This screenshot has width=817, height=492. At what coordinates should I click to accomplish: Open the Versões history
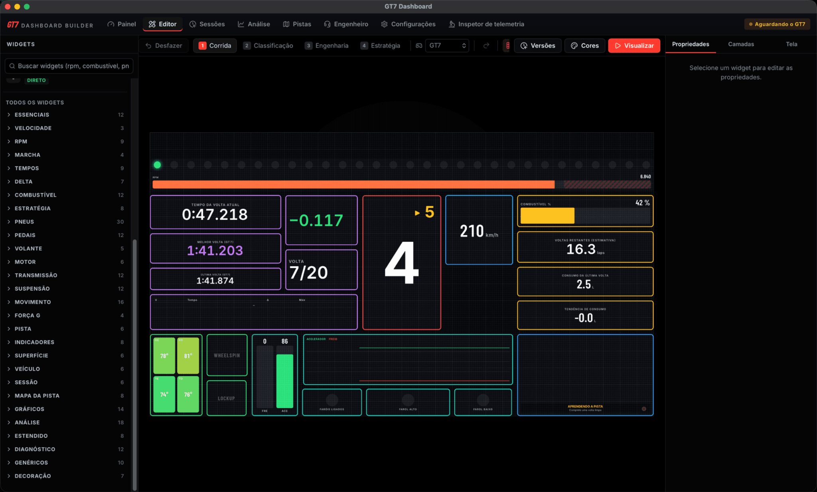(538, 46)
